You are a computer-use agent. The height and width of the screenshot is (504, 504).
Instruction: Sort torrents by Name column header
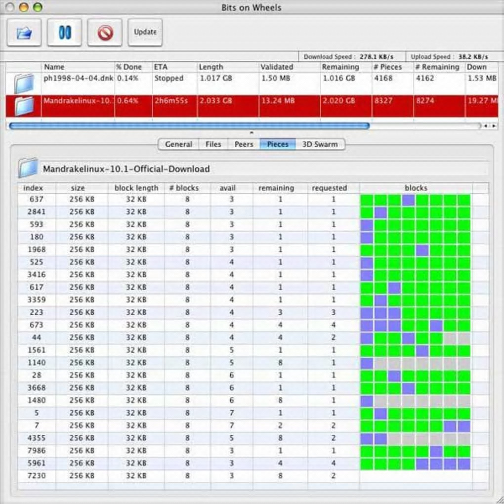tap(78, 67)
